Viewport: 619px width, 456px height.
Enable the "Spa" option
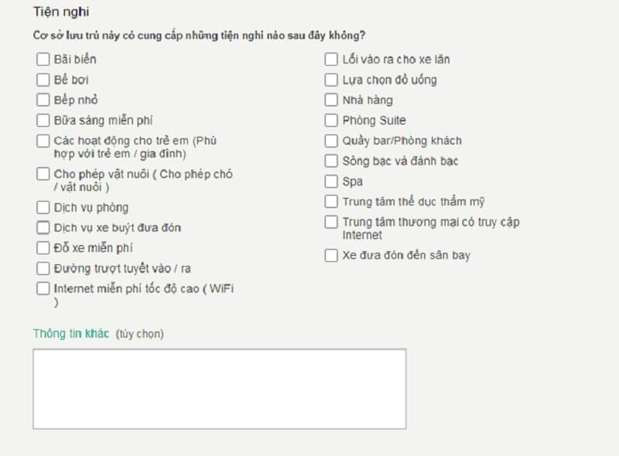point(330,181)
